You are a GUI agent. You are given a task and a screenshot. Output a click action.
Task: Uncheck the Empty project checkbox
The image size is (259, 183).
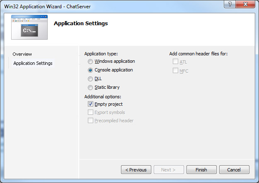tap(90, 105)
